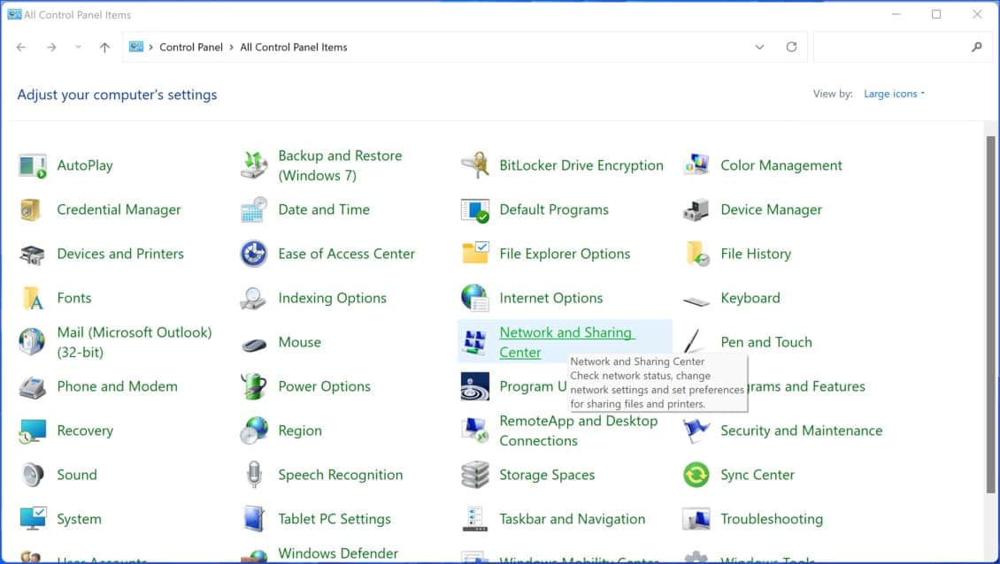Open the Date and Time calendar icon
The image size is (1000, 564).
[x=254, y=210]
